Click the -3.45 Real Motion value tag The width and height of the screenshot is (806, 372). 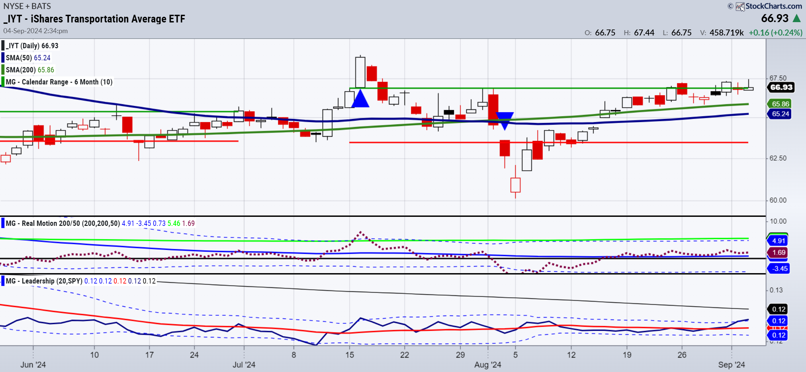(x=779, y=268)
